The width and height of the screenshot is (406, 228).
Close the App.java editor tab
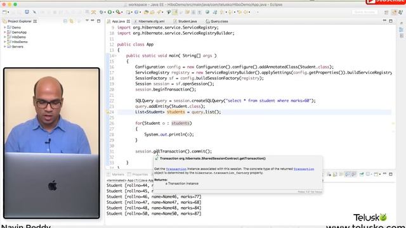pos(128,21)
